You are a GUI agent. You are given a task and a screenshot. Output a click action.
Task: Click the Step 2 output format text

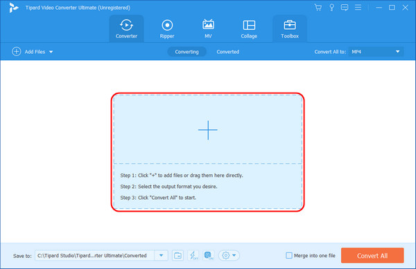point(168,187)
